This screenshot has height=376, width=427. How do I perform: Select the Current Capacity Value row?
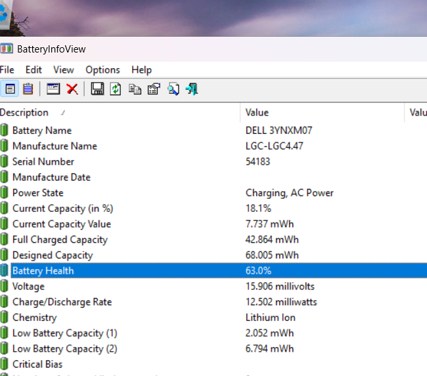213,224
